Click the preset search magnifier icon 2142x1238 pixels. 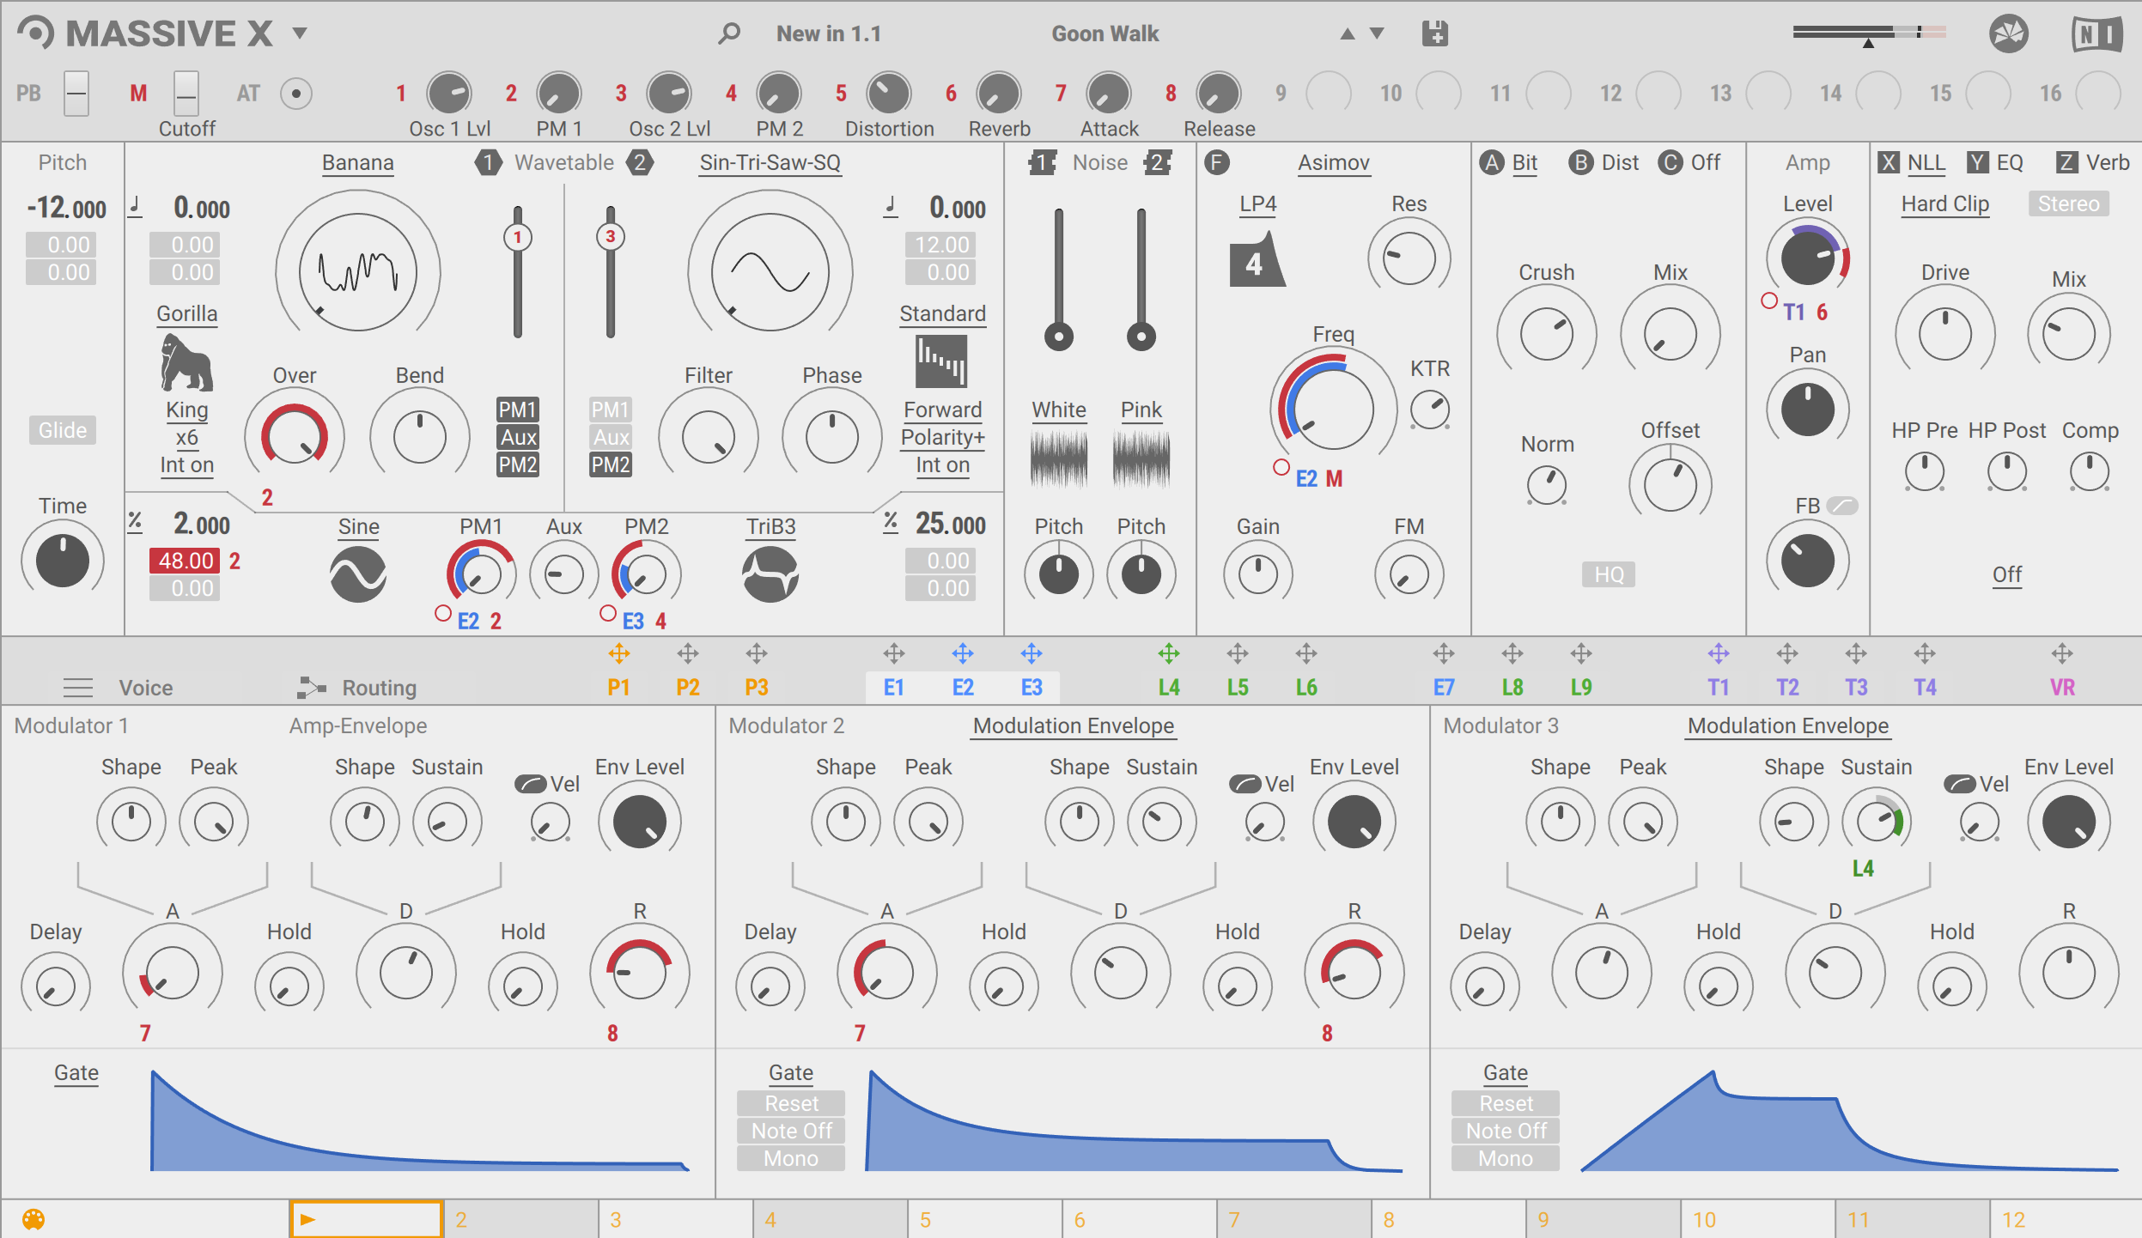tap(729, 33)
